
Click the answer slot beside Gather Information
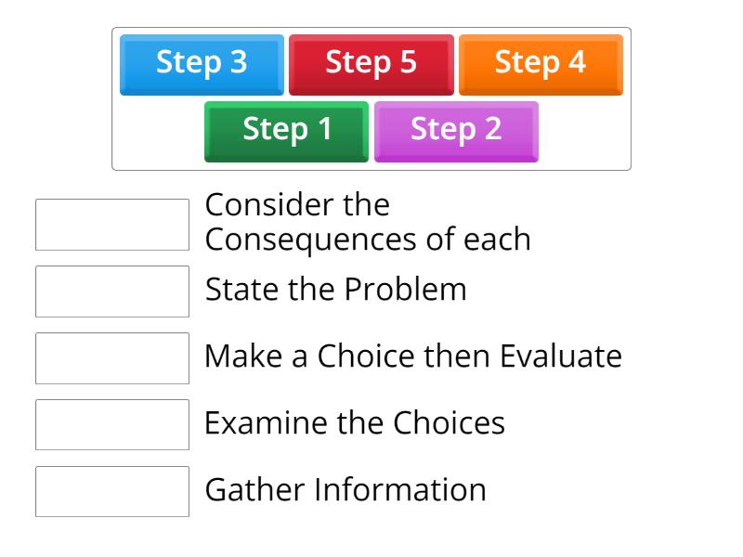[112, 492]
